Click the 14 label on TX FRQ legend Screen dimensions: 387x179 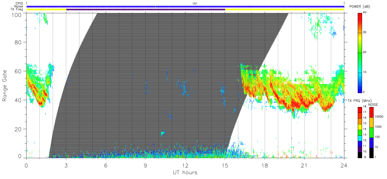(x=365, y=129)
